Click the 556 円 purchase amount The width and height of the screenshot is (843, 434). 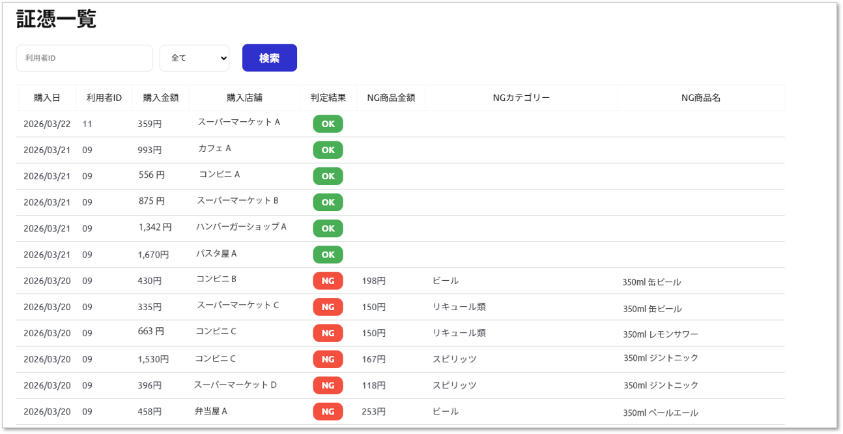pyautogui.click(x=152, y=175)
